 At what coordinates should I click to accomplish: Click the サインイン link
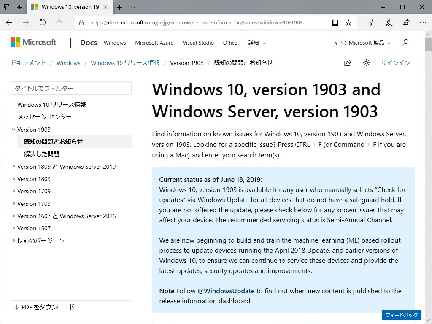point(394,62)
